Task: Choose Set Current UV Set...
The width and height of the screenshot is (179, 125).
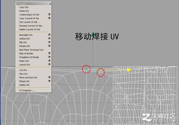Action: (29, 22)
